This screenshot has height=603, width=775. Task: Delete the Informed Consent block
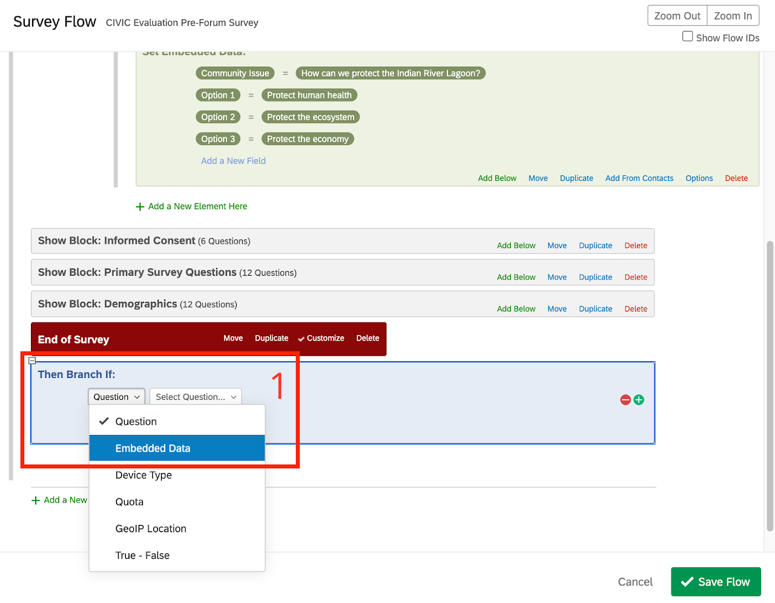pos(636,246)
